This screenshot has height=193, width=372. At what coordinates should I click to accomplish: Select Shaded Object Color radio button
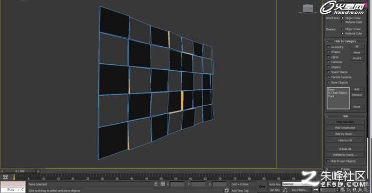click(x=342, y=29)
